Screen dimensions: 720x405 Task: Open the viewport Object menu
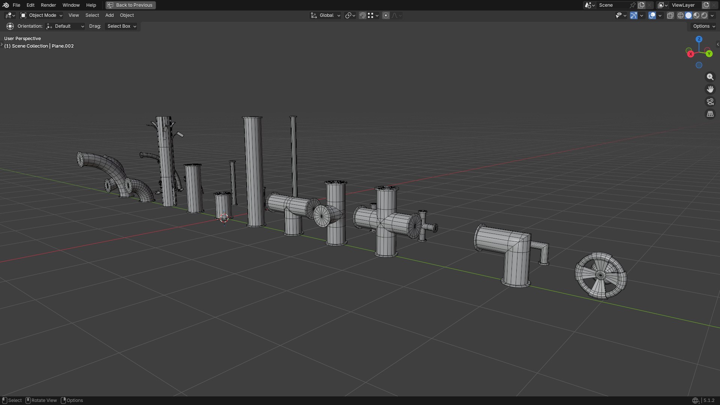tap(127, 15)
